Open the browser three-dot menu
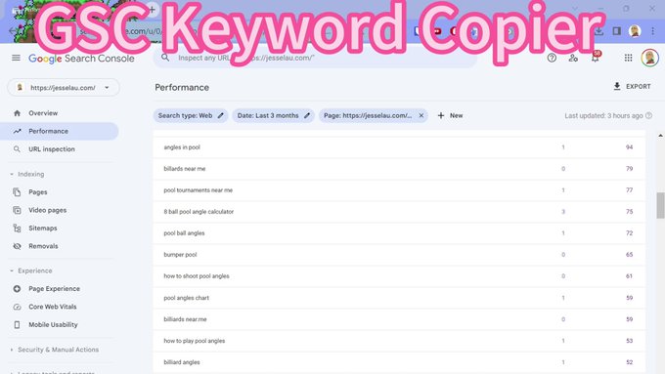This screenshot has height=374, width=665. pos(652,31)
